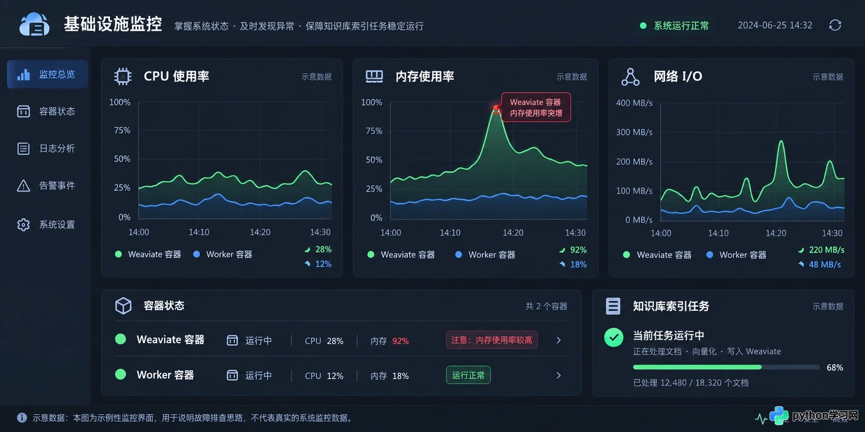
Task: Click the 运行正常 status badge
Action: 469,375
